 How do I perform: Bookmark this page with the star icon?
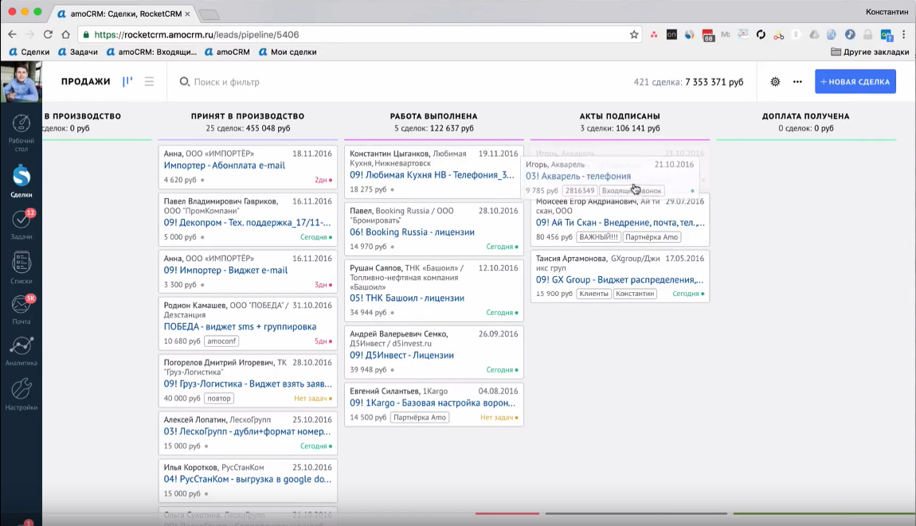(634, 34)
